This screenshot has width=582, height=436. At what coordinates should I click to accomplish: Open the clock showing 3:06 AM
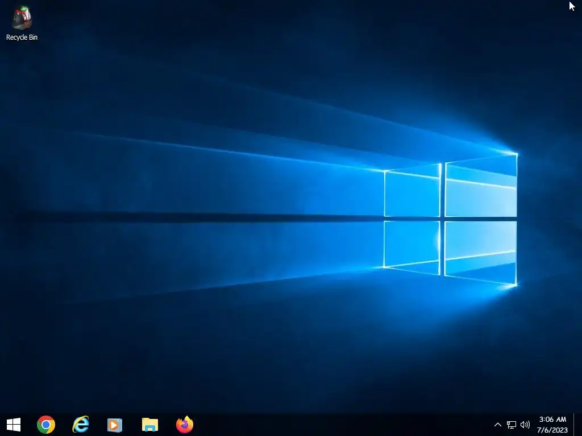pos(552,425)
